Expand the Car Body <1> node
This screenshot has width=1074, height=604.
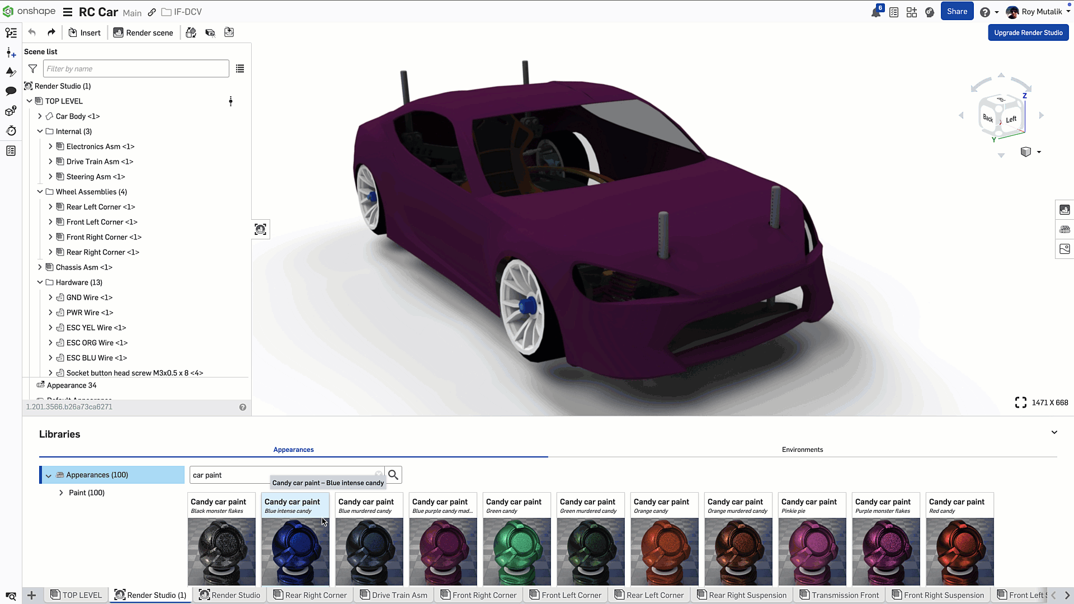point(40,116)
